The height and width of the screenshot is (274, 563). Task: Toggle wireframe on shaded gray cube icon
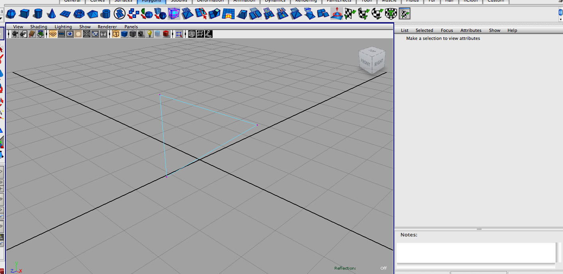(132, 34)
